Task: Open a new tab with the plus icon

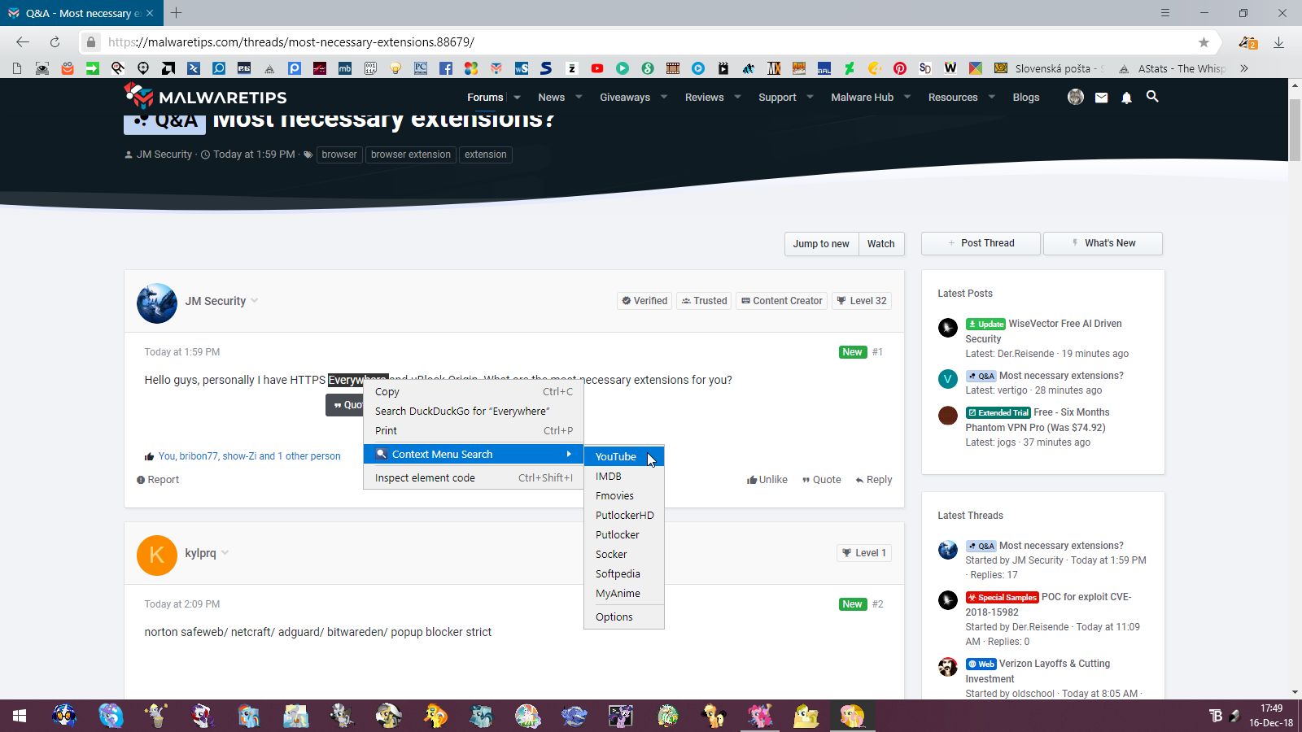Action: pyautogui.click(x=176, y=13)
